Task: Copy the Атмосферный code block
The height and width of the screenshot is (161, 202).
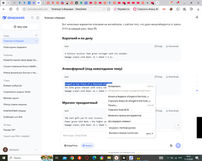Action: [158, 77]
